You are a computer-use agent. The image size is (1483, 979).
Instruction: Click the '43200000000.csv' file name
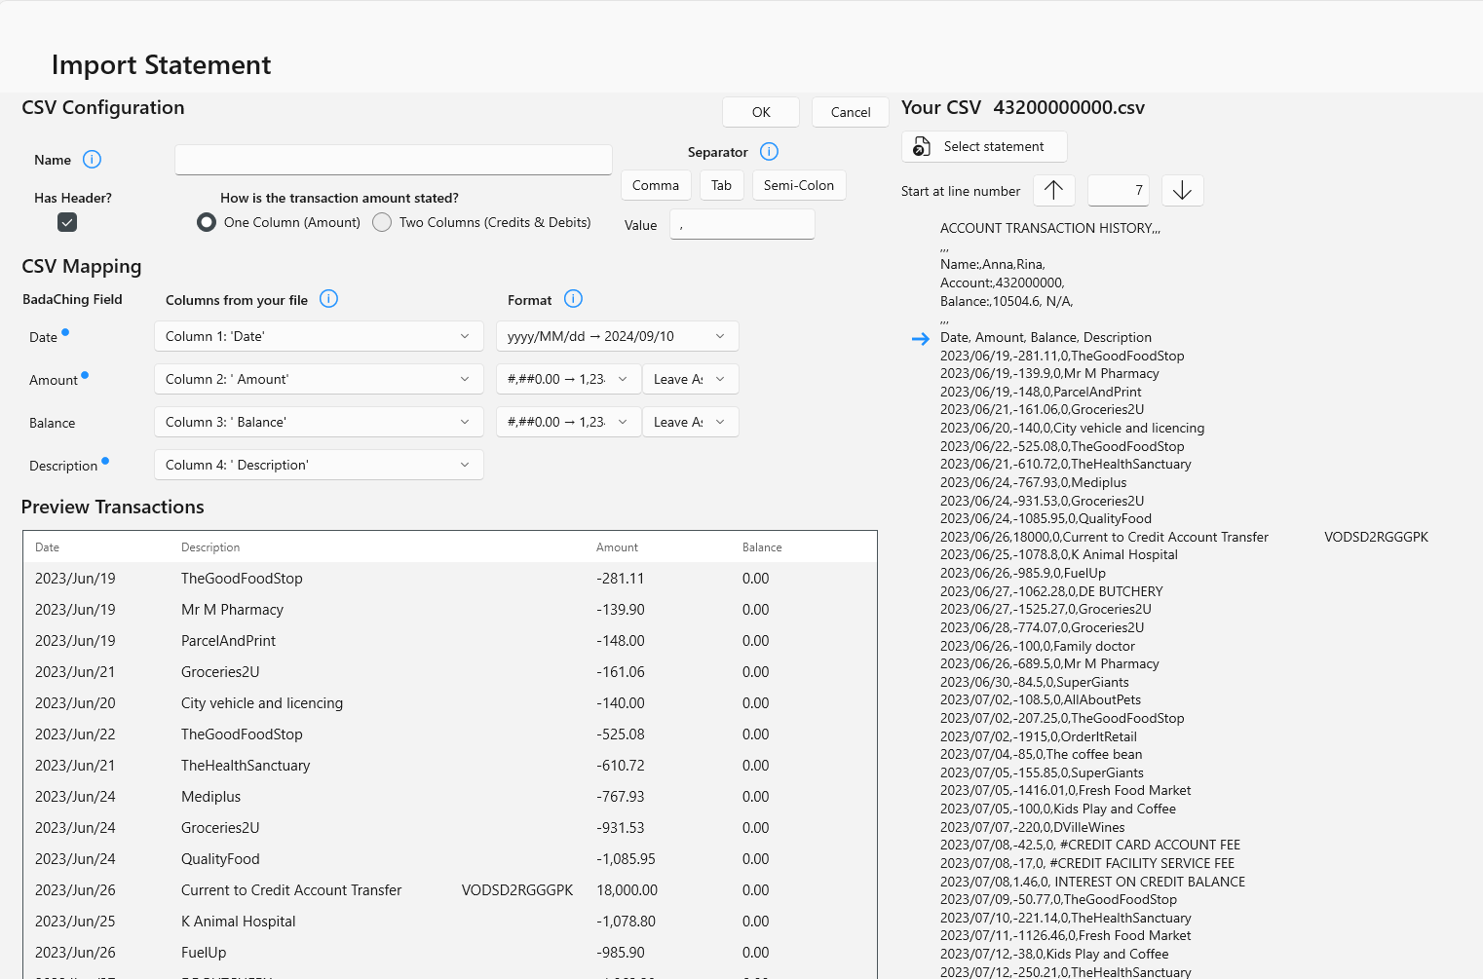1069,107
